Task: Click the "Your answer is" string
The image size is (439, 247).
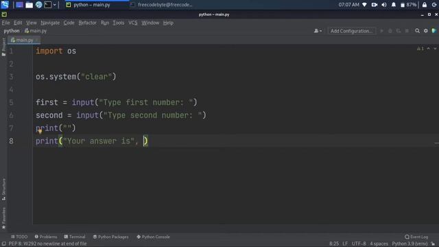Action: click(99, 141)
